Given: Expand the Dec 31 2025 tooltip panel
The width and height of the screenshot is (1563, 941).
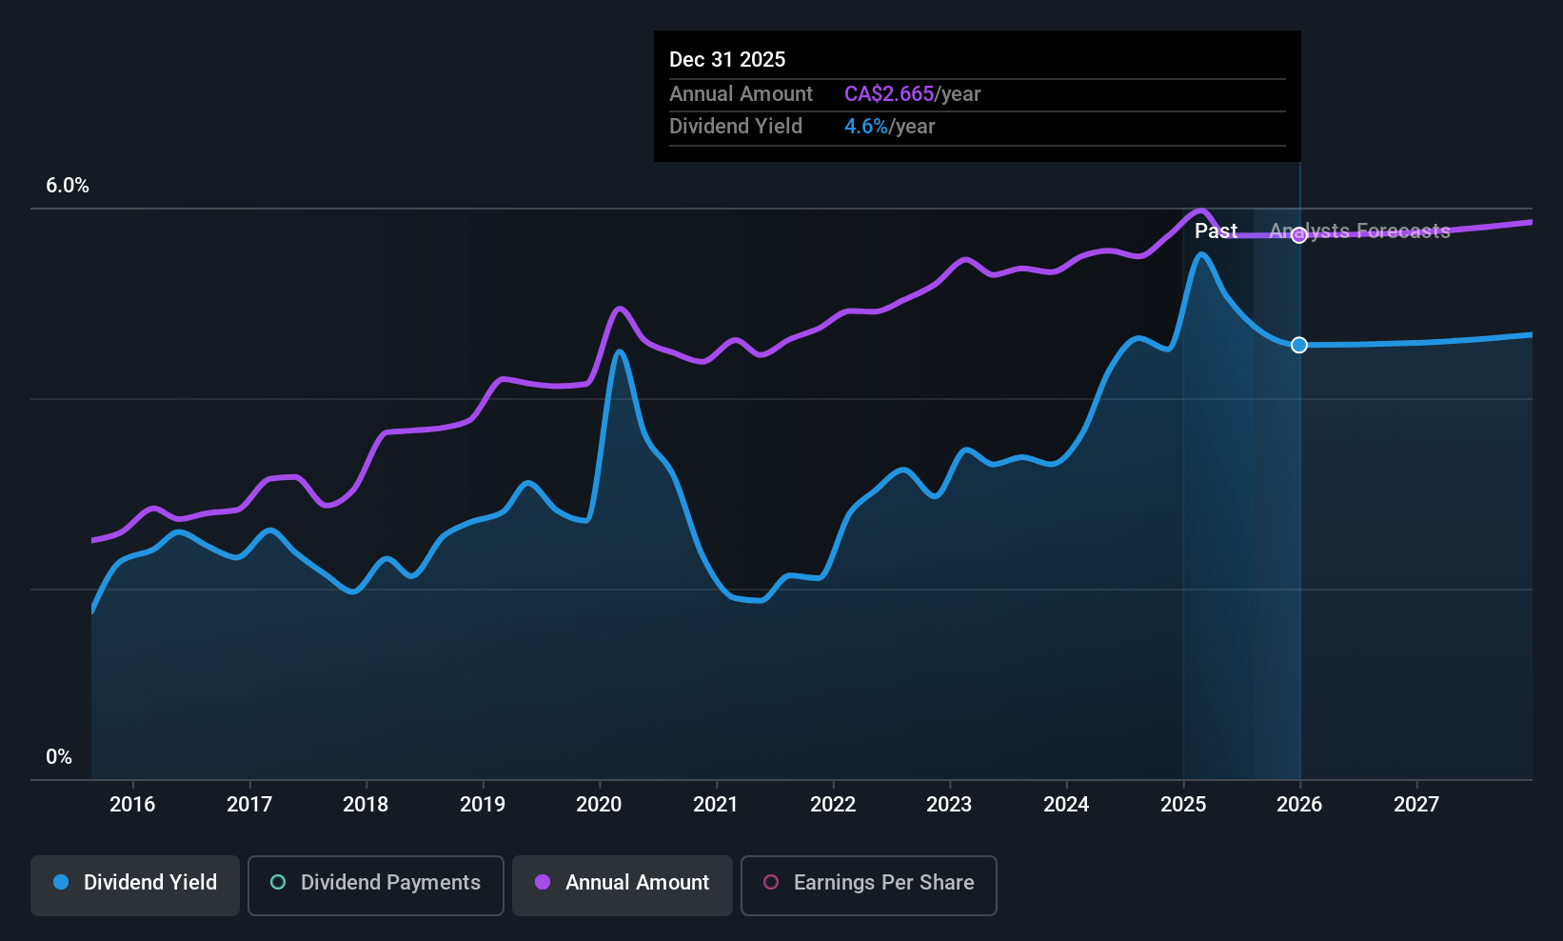Looking at the screenshot, I should coord(977,95).
